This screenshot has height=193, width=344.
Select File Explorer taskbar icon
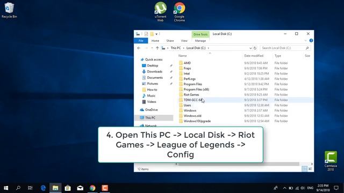(x=55, y=188)
